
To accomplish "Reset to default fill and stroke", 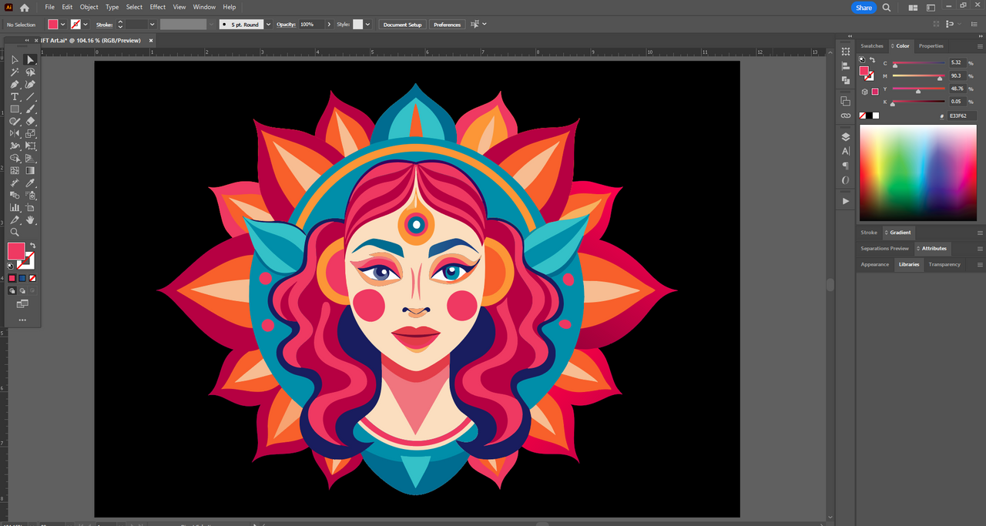I will [11, 266].
